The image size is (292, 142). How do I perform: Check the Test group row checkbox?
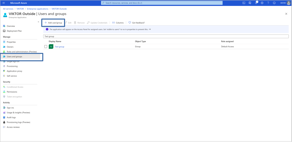[x=46, y=46]
